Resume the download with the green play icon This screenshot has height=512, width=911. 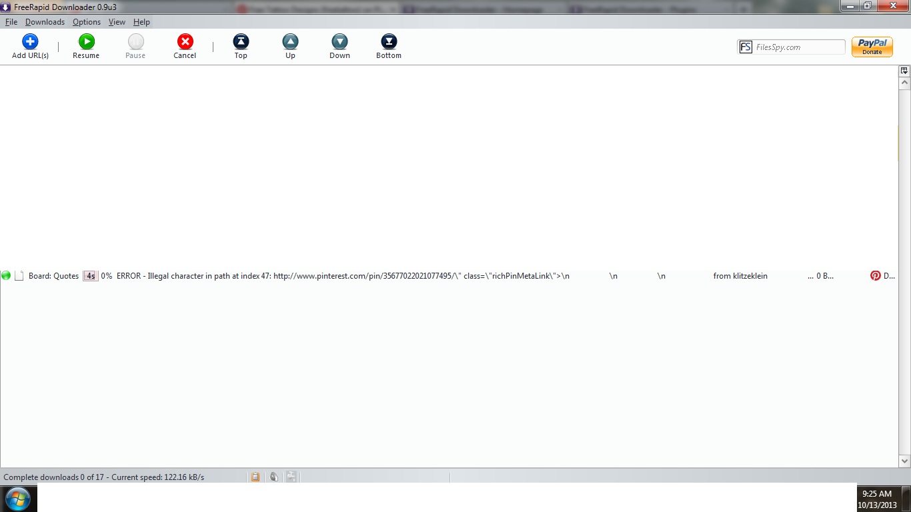[86, 43]
